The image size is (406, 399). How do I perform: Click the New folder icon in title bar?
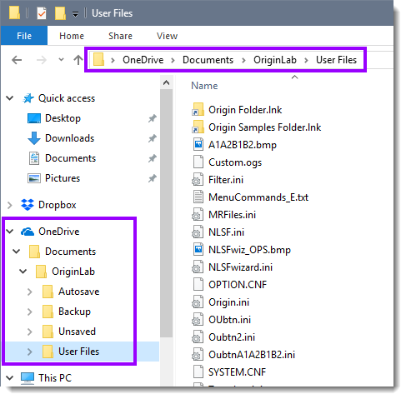tap(60, 13)
